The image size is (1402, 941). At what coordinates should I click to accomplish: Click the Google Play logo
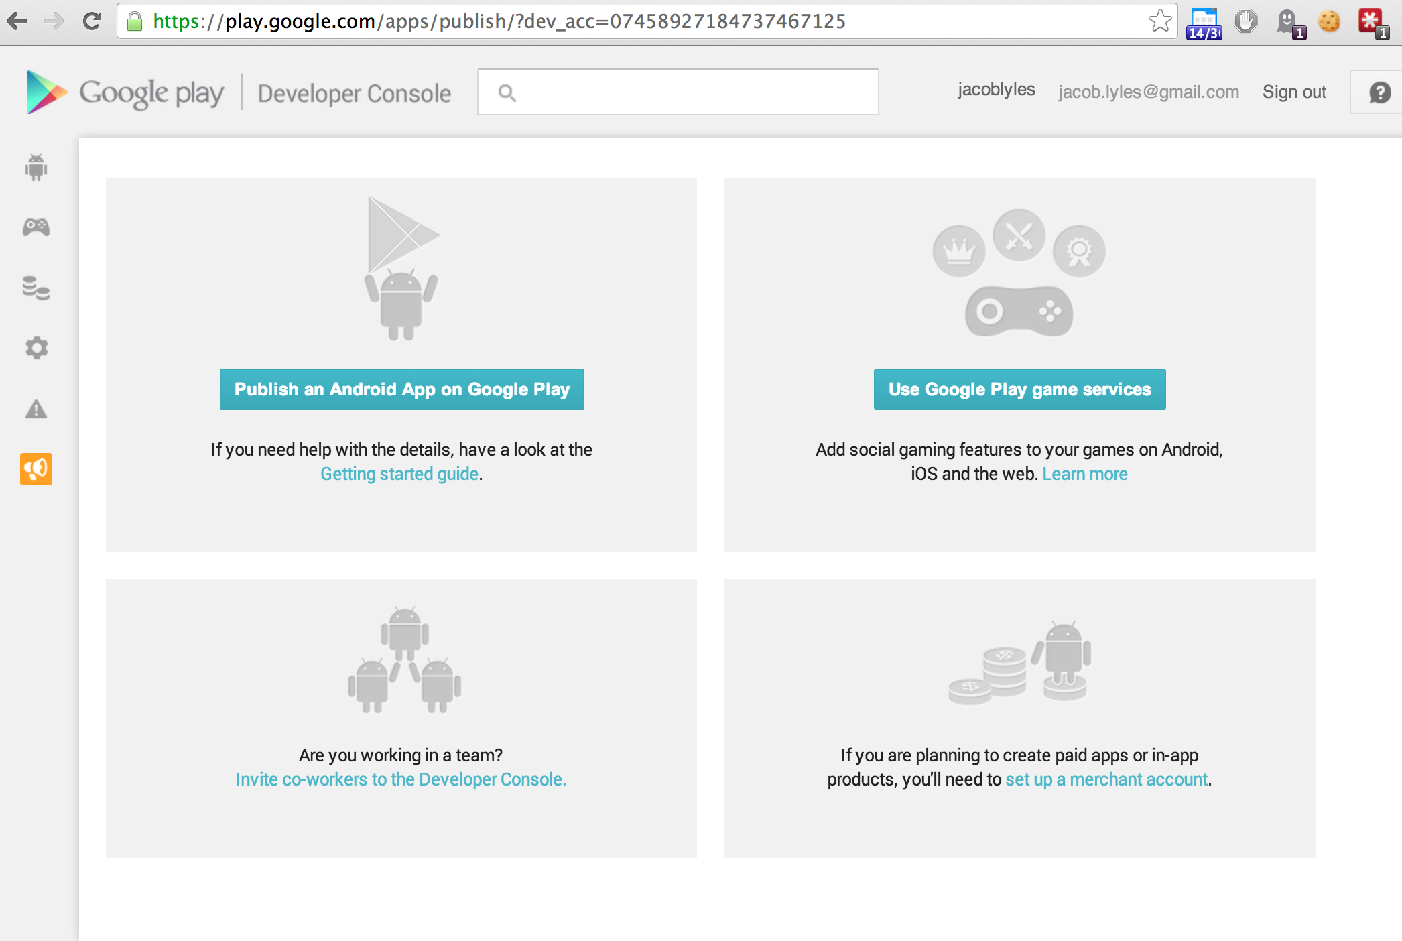click(125, 92)
